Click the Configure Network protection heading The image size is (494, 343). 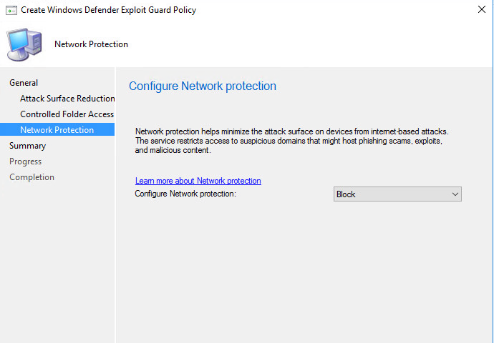coord(203,86)
